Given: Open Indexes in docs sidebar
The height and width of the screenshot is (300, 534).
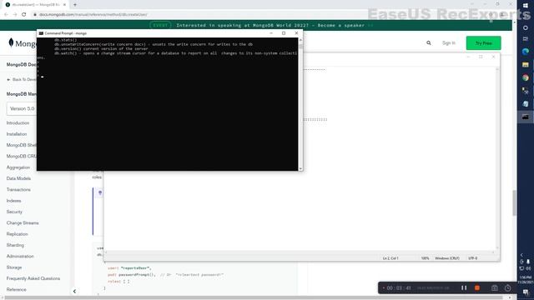Looking at the screenshot, I should tap(13, 201).
